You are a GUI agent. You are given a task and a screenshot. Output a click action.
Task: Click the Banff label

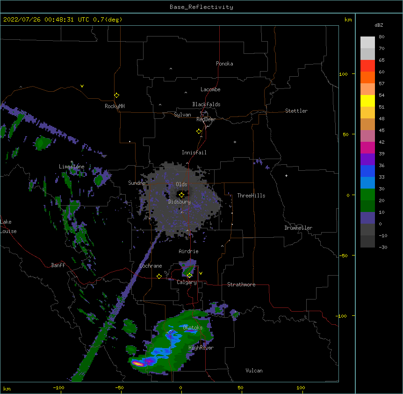click(58, 265)
